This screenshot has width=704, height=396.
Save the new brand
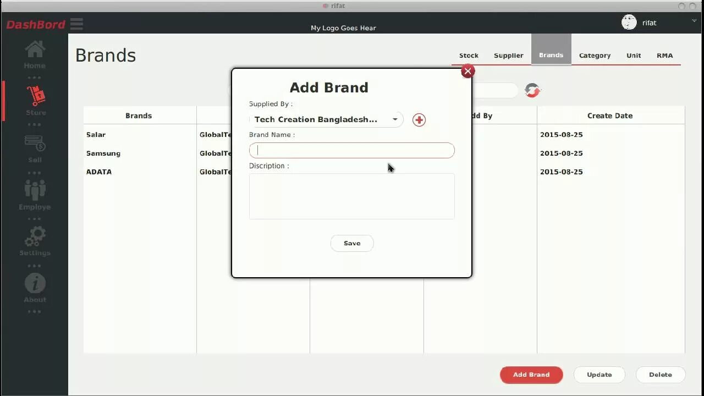351,243
